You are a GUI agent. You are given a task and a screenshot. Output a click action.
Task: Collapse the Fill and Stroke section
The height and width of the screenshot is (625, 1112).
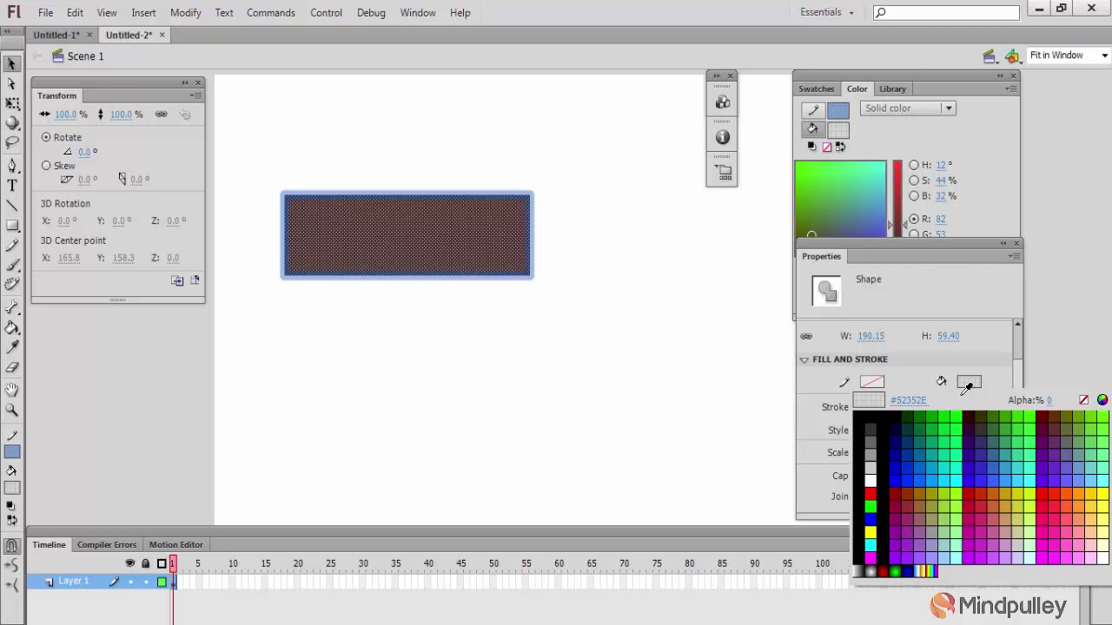tap(804, 359)
